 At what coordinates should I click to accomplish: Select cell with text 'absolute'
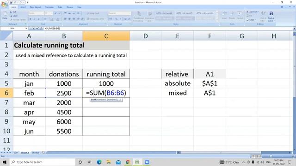[178, 83]
